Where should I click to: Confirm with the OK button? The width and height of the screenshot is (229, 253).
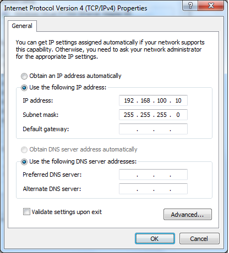click(x=155, y=239)
